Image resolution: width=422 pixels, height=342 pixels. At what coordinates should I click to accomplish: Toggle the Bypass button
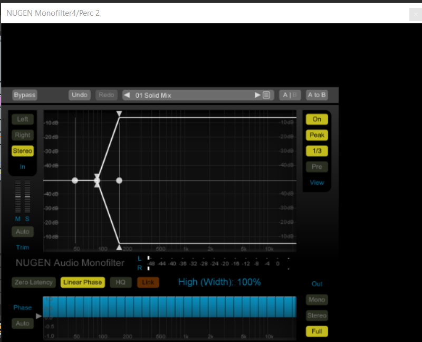25,95
